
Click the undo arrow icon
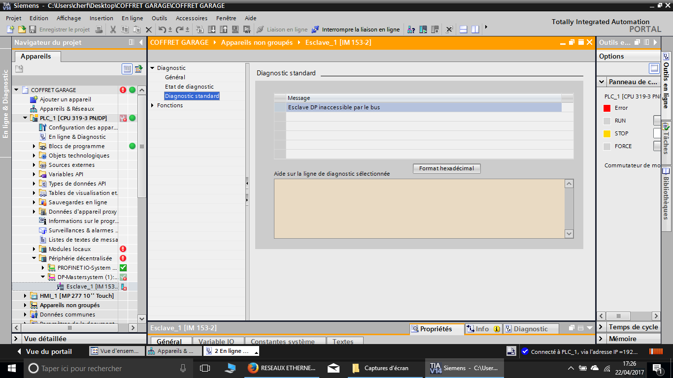coord(162,30)
